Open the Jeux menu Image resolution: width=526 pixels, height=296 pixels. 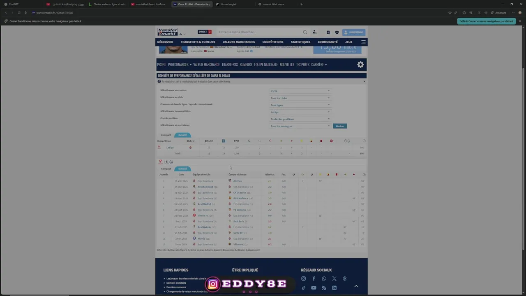pos(348,42)
